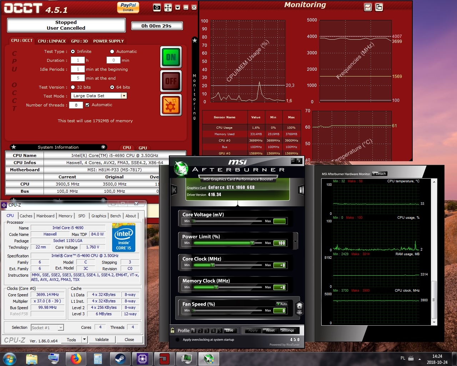
Task: Expand the Power Limit panel arrow
Action: point(295,242)
